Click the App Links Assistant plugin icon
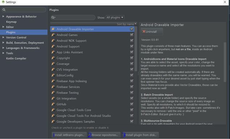This screenshot has width=230, height=139. pos(53,52)
